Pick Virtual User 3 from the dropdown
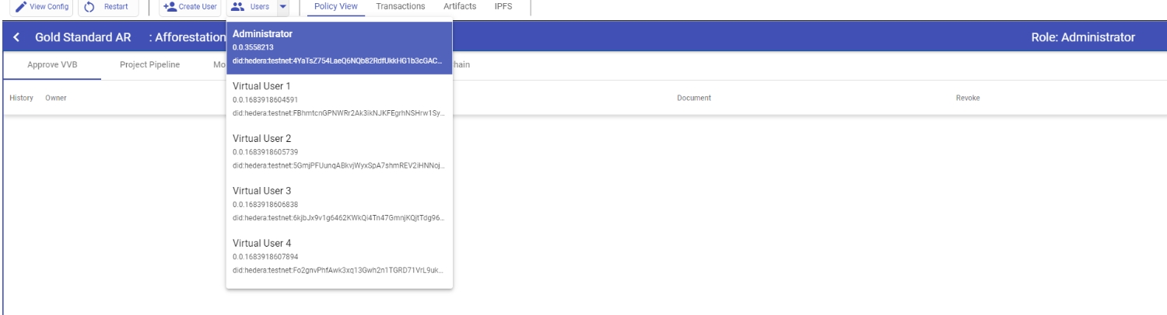Screen dimensions: 1167x315 coord(339,204)
